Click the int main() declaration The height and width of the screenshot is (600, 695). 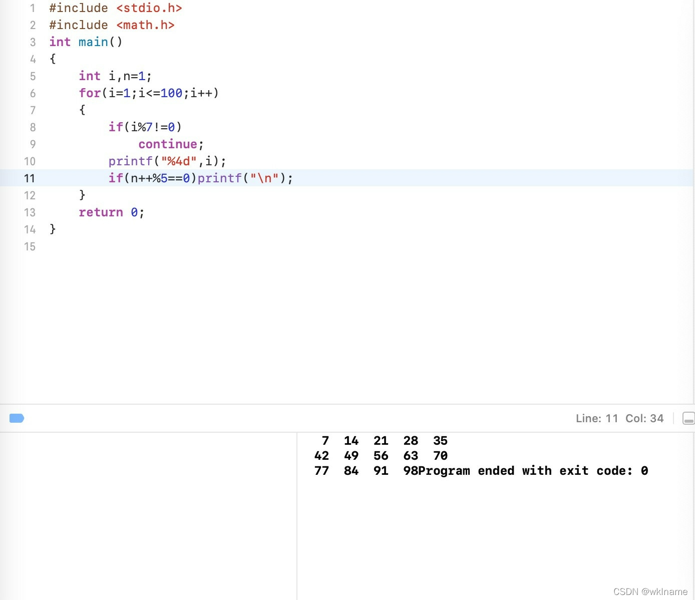click(86, 42)
